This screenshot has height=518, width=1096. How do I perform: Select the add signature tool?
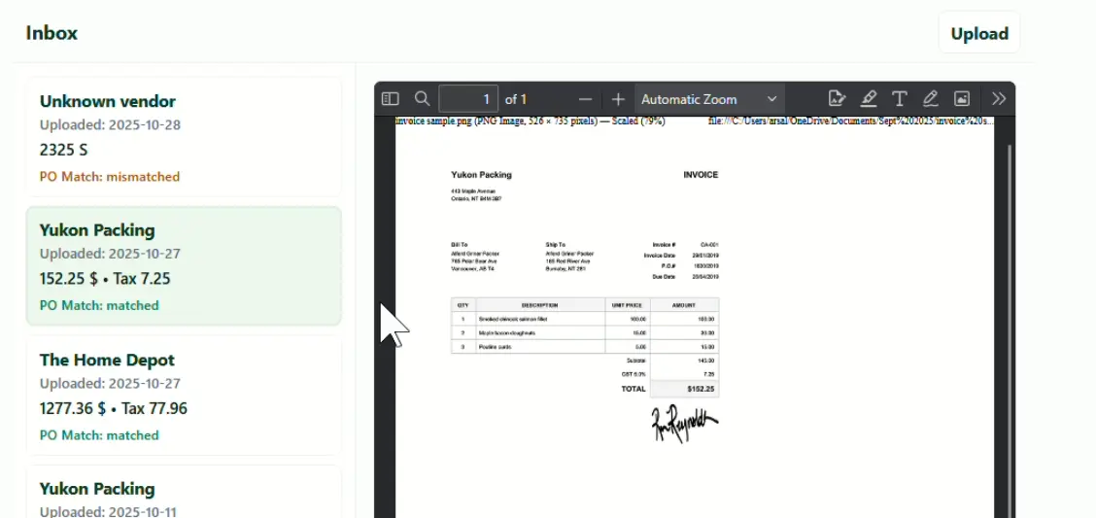click(836, 98)
